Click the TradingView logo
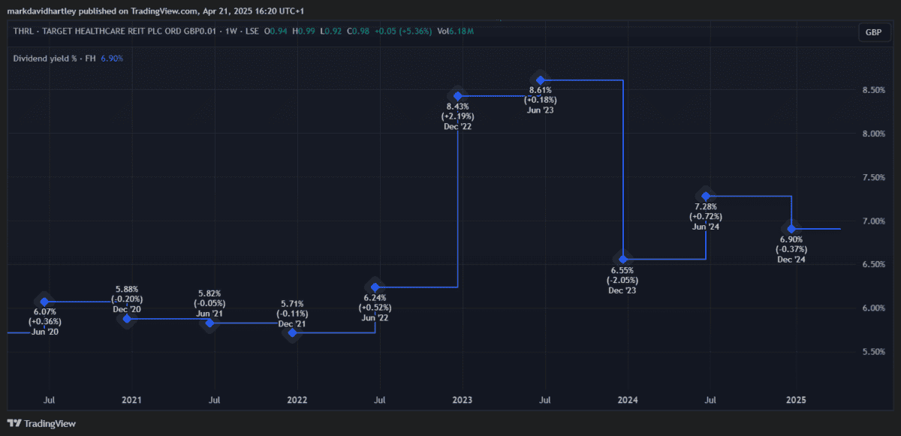 41,423
